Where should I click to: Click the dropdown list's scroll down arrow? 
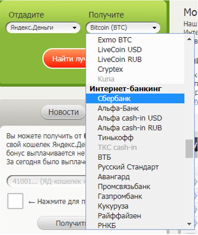(189, 224)
